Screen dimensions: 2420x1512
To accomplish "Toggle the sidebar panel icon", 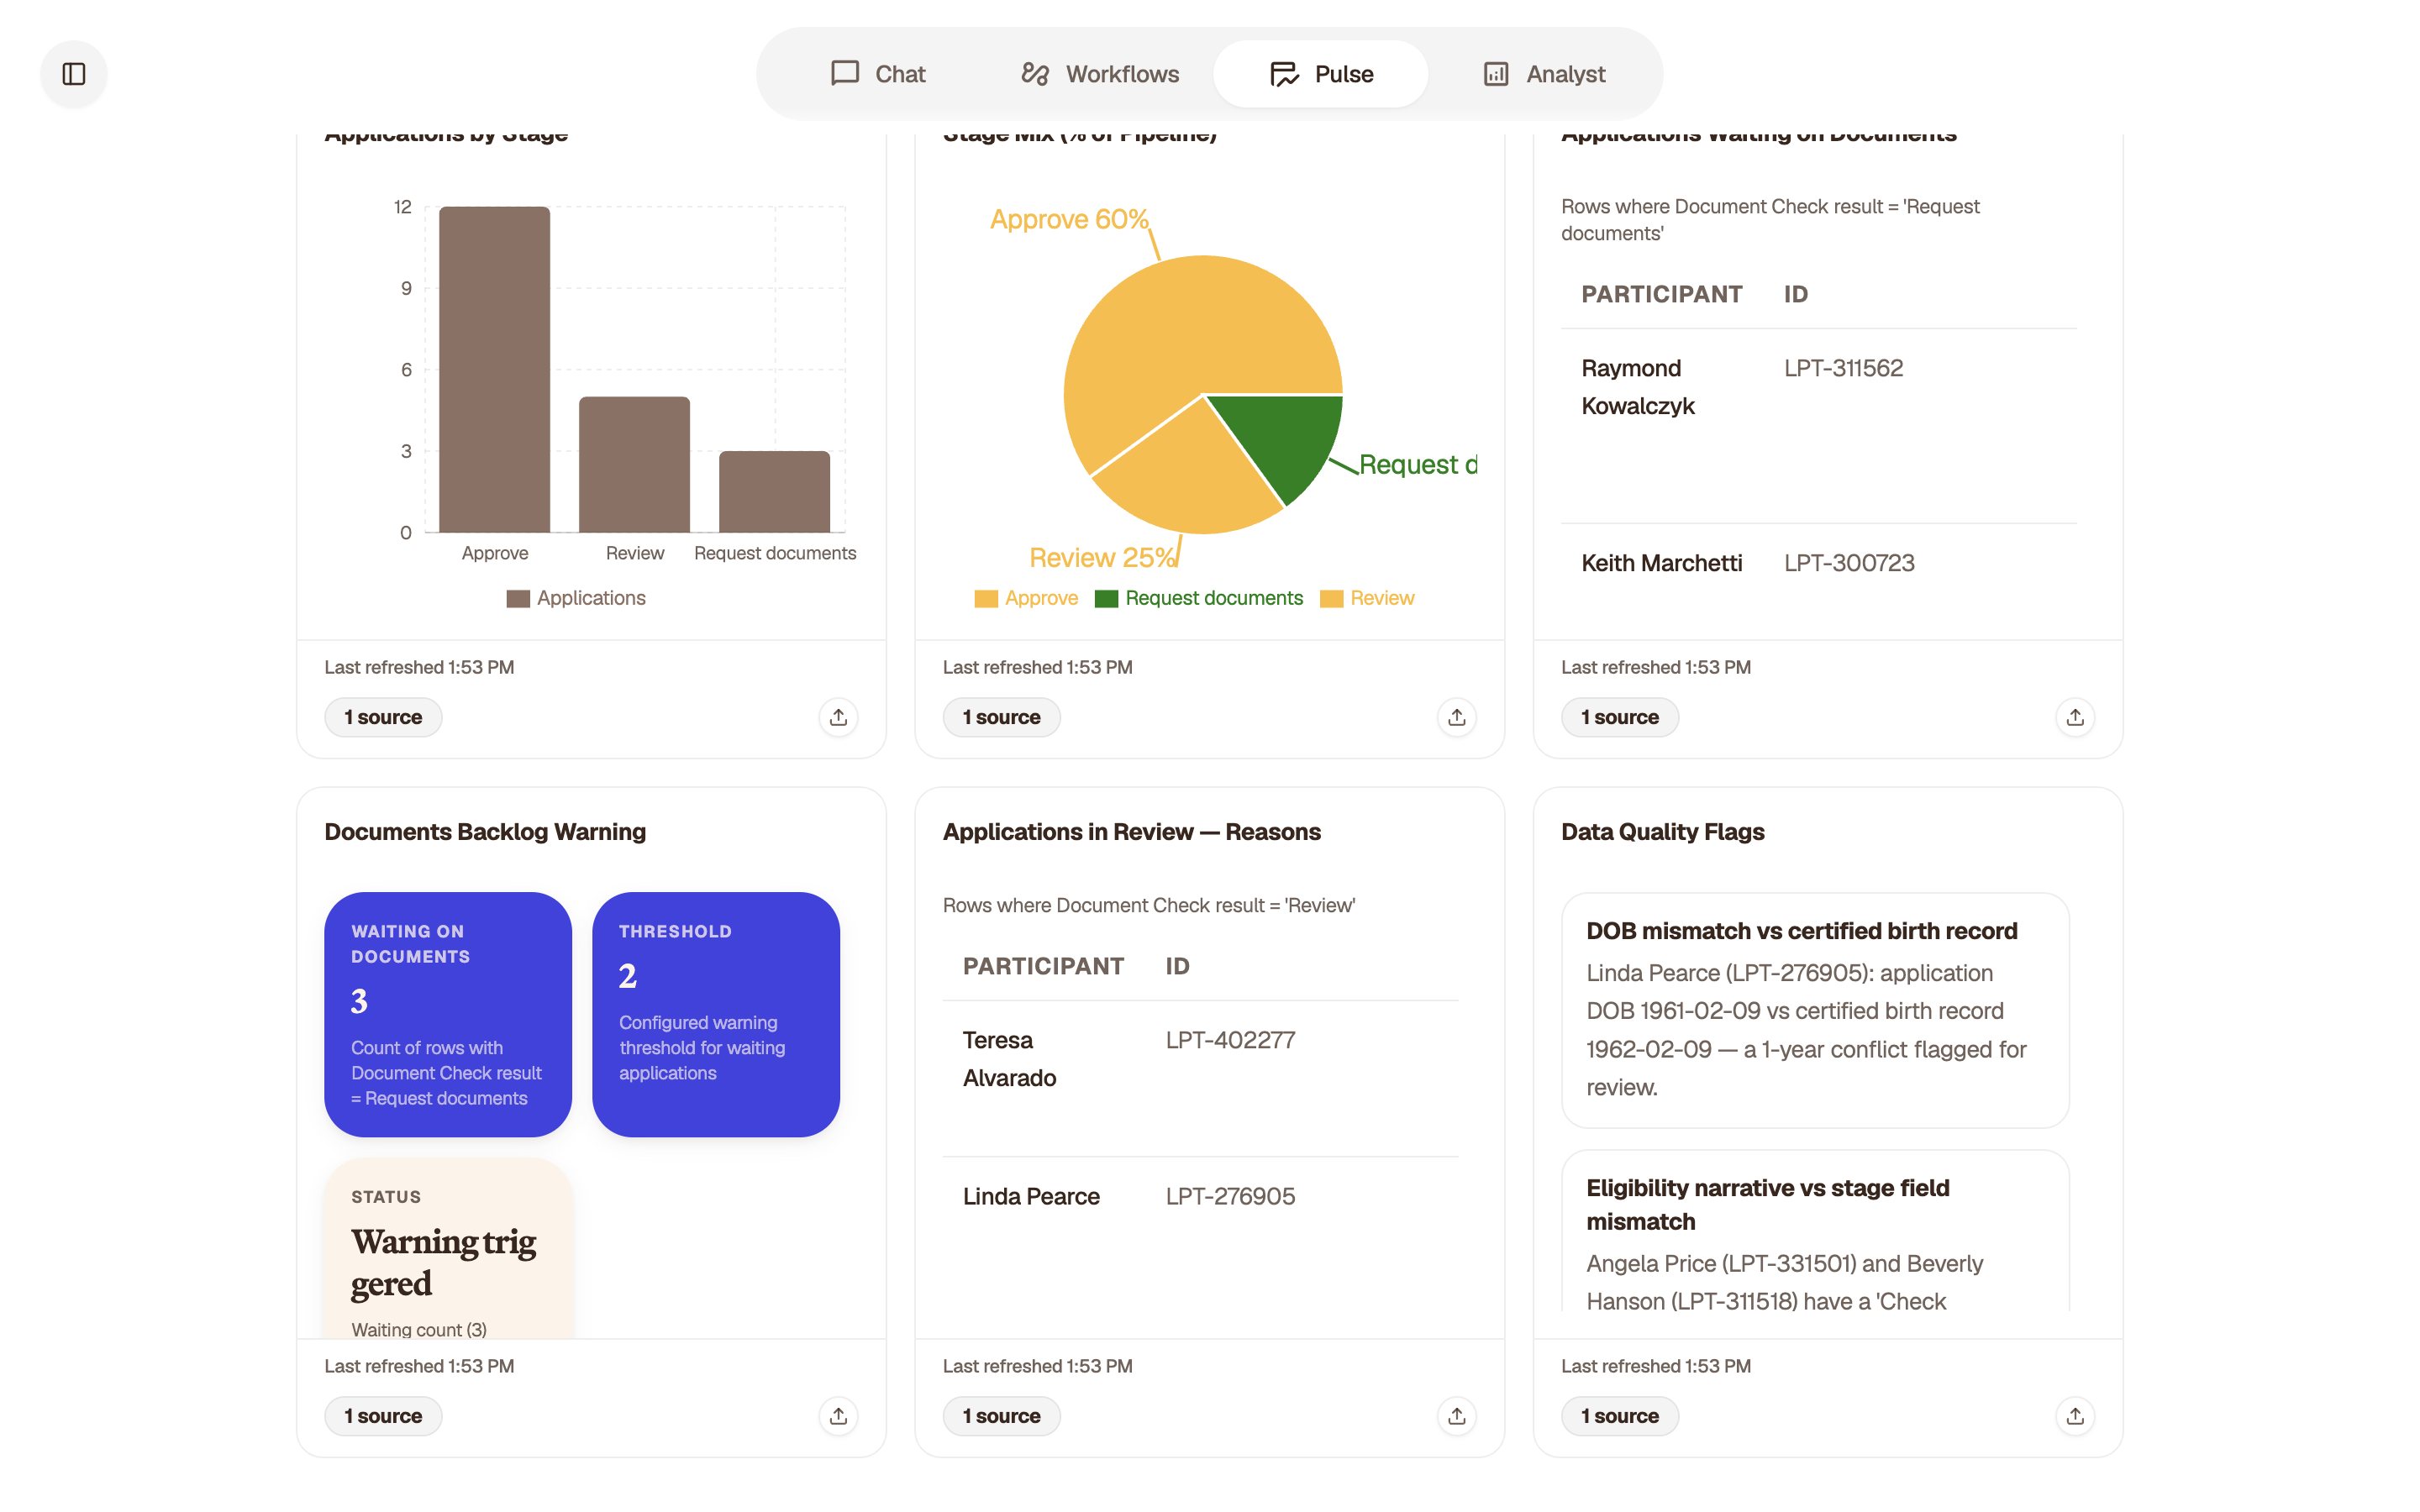I will coord(74,74).
